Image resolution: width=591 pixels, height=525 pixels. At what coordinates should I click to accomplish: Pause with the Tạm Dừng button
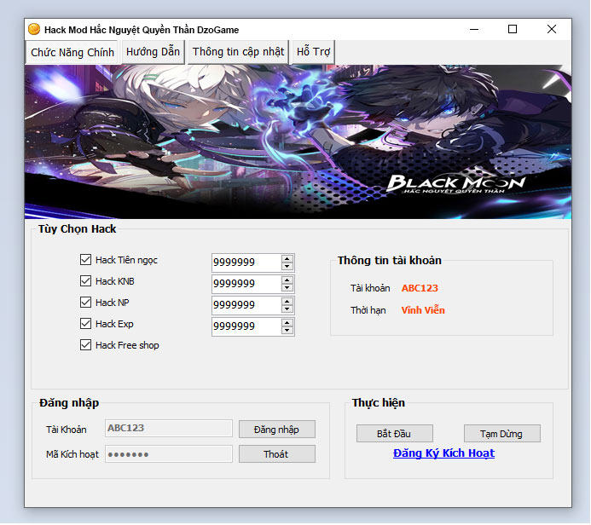501,434
